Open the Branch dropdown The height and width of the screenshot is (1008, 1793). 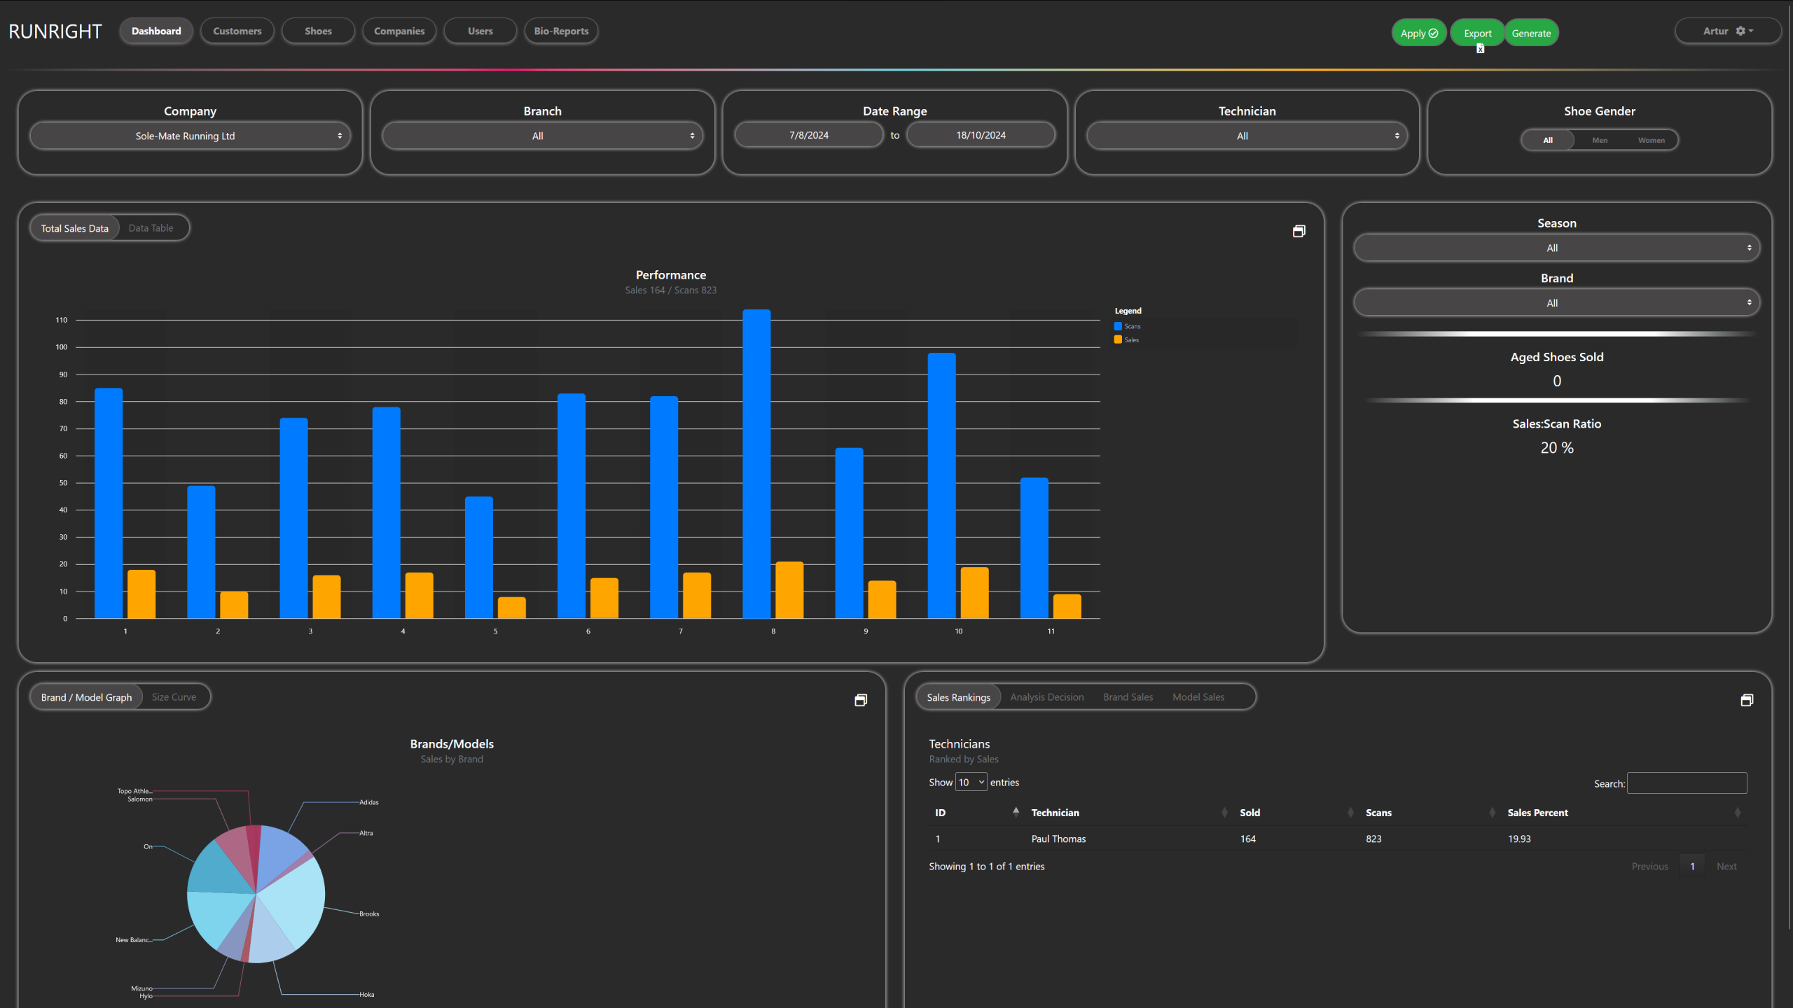[x=543, y=136]
